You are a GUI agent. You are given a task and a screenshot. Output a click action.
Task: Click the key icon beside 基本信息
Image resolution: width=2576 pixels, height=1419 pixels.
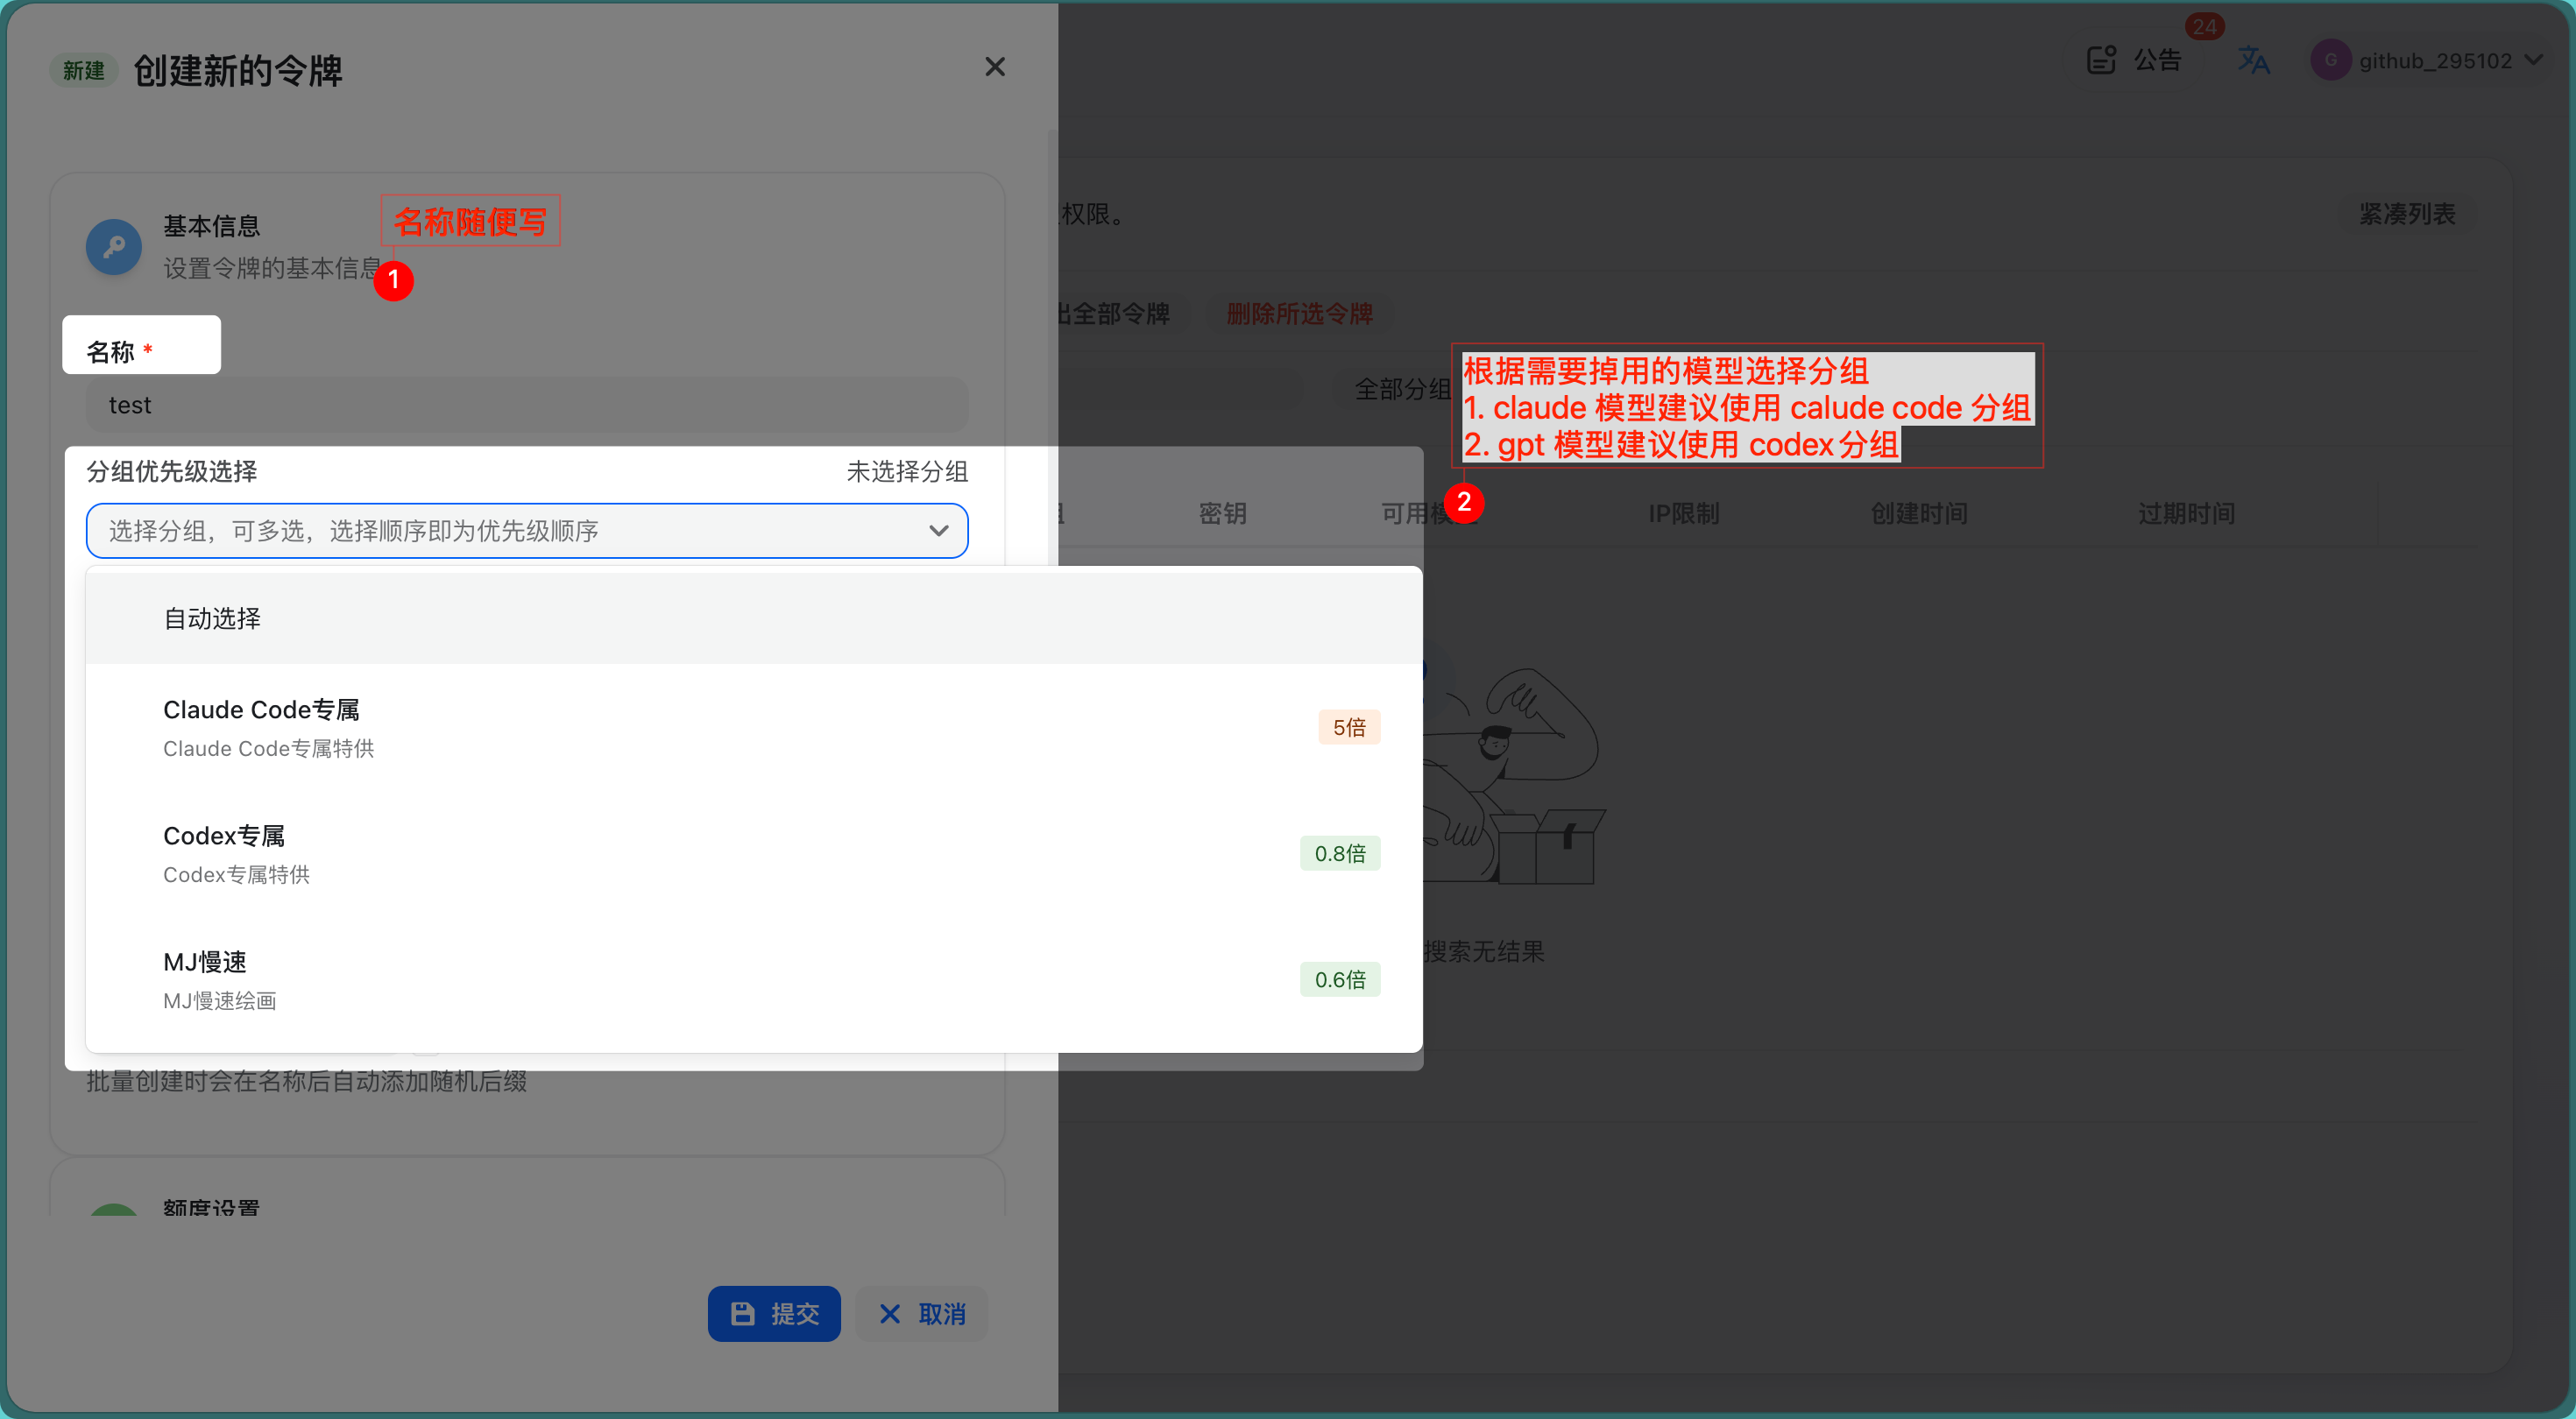pyautogui.click(x=114, y=246)
